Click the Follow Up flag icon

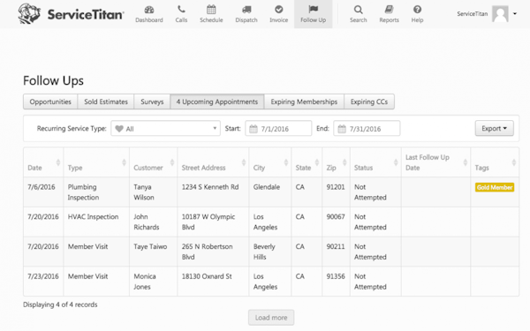click(314, 10)
